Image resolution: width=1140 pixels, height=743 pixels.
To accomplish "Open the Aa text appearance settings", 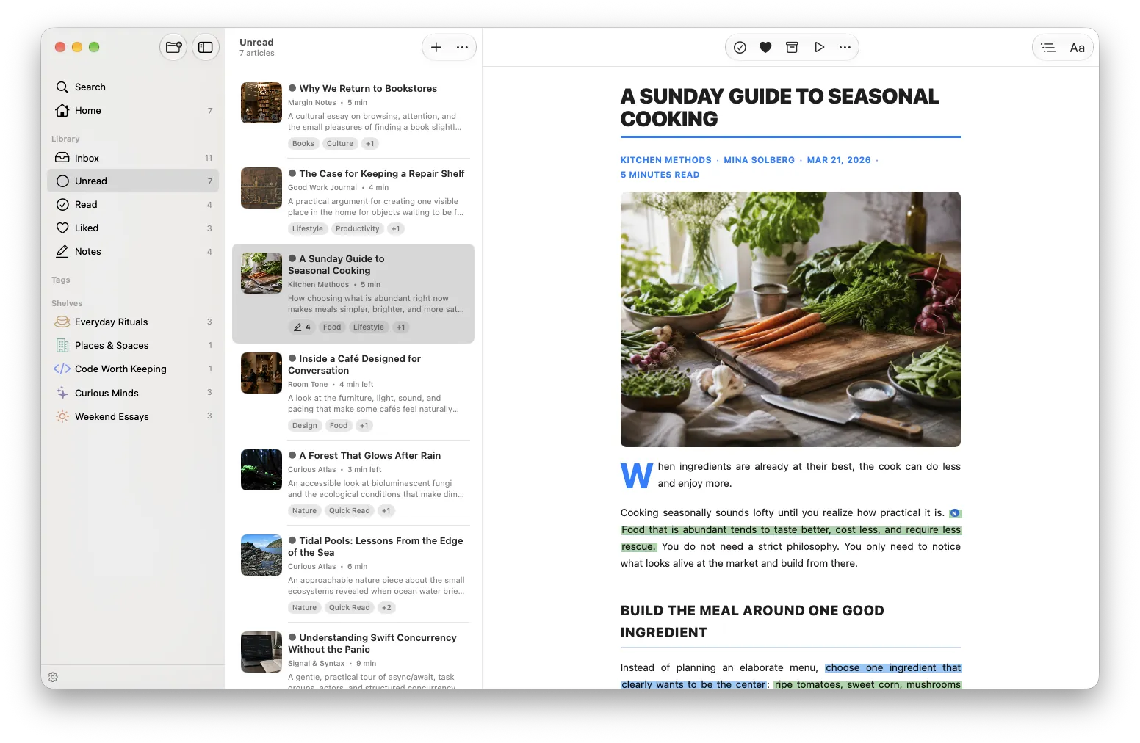I will 1077,48.
